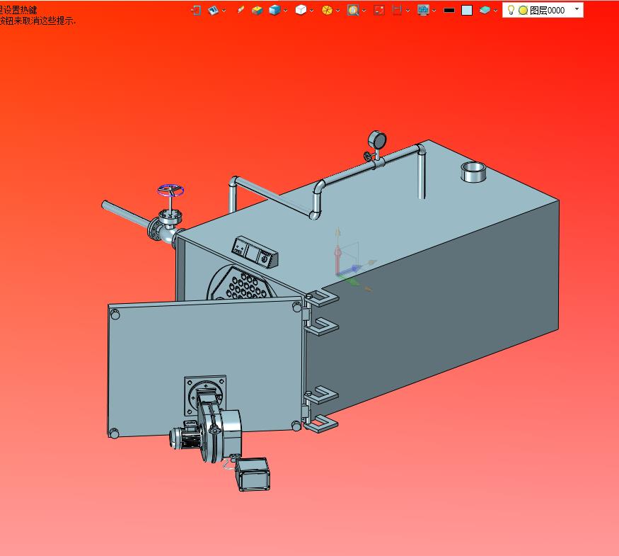Select the blue shaded cube display icon

click(274, 11)
